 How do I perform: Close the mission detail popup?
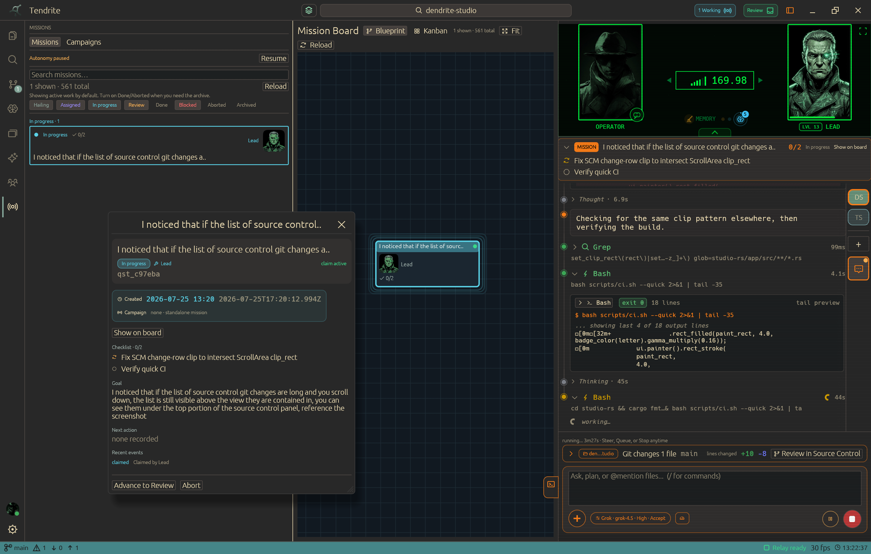pos(341,225)
